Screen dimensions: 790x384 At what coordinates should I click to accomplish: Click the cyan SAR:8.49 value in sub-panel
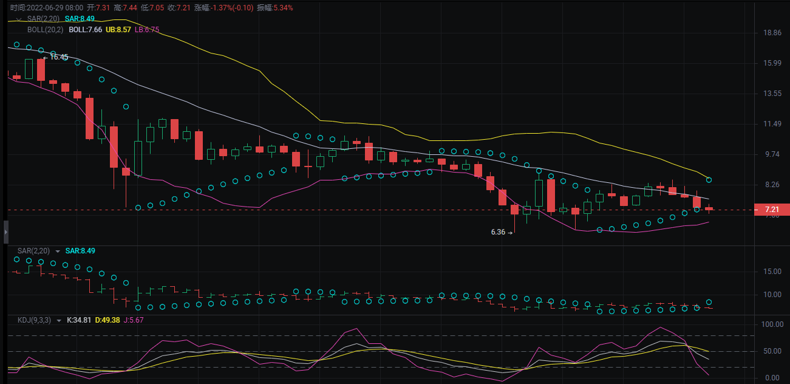point(80,250)
